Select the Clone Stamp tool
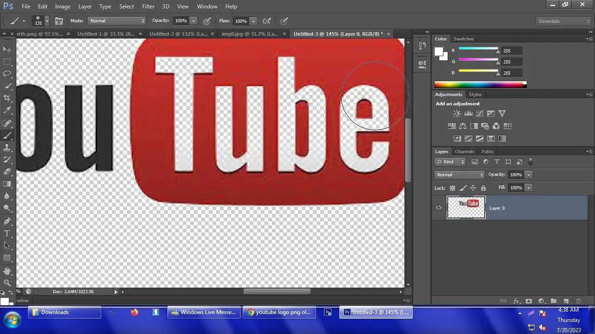595x334 pixels. [7, 148]
